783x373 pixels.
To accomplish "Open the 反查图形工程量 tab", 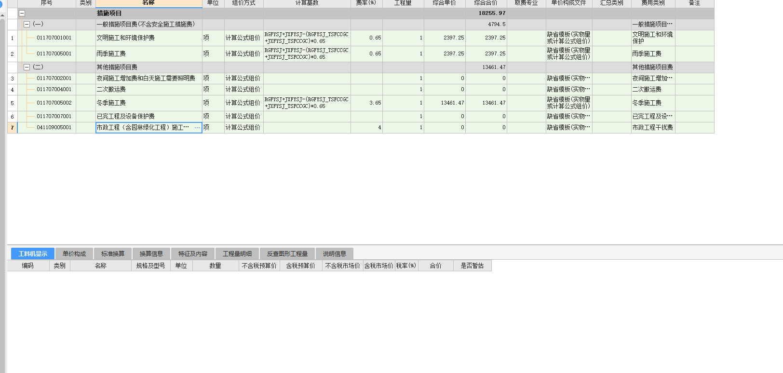I will [x=287, y=253].
